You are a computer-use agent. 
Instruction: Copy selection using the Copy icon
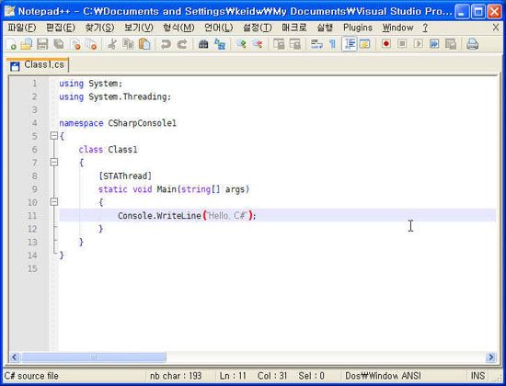(x=129, y=44)
